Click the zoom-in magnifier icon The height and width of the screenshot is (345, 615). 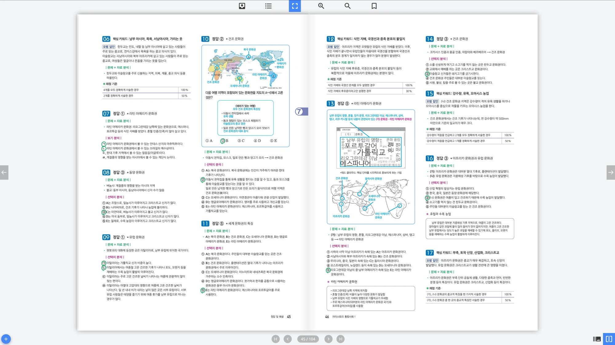[x=321, y=6]
